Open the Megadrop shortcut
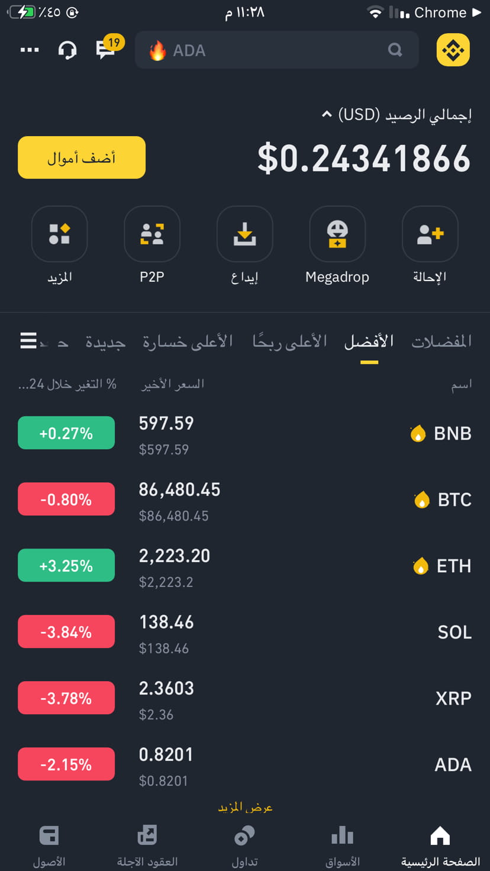The image size is (490, 871). coord(337,234)
